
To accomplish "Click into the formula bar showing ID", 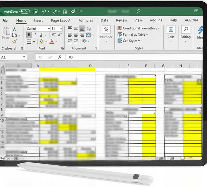I will click(x=134, y=57).
